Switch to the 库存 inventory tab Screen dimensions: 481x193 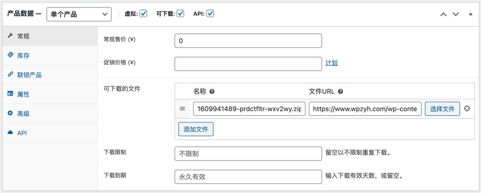(50, 56)
